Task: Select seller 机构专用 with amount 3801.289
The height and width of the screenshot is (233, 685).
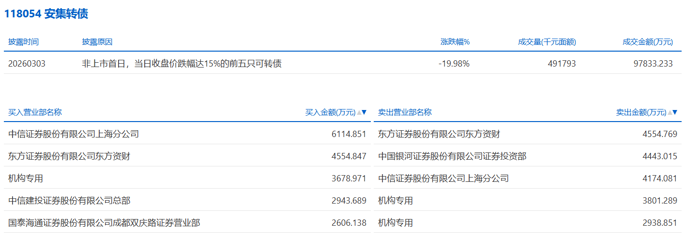Action: coord(396,201)
